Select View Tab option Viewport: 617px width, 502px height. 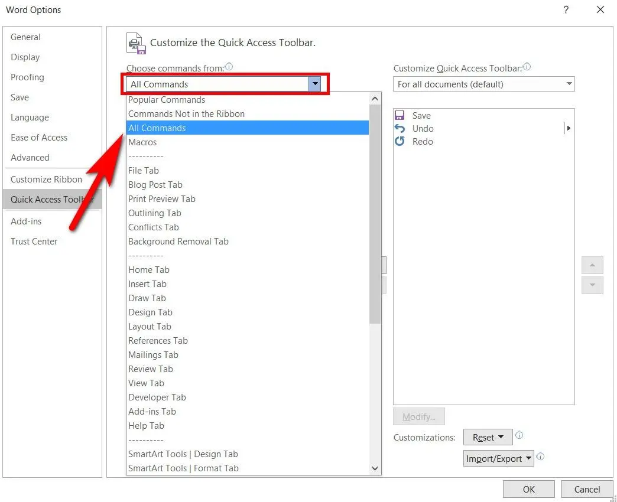pyautogui.click(x=248, y=383)
